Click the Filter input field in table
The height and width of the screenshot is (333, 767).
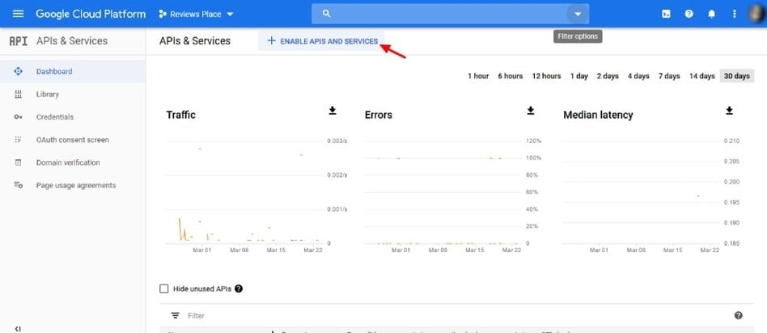pos(324,315)
